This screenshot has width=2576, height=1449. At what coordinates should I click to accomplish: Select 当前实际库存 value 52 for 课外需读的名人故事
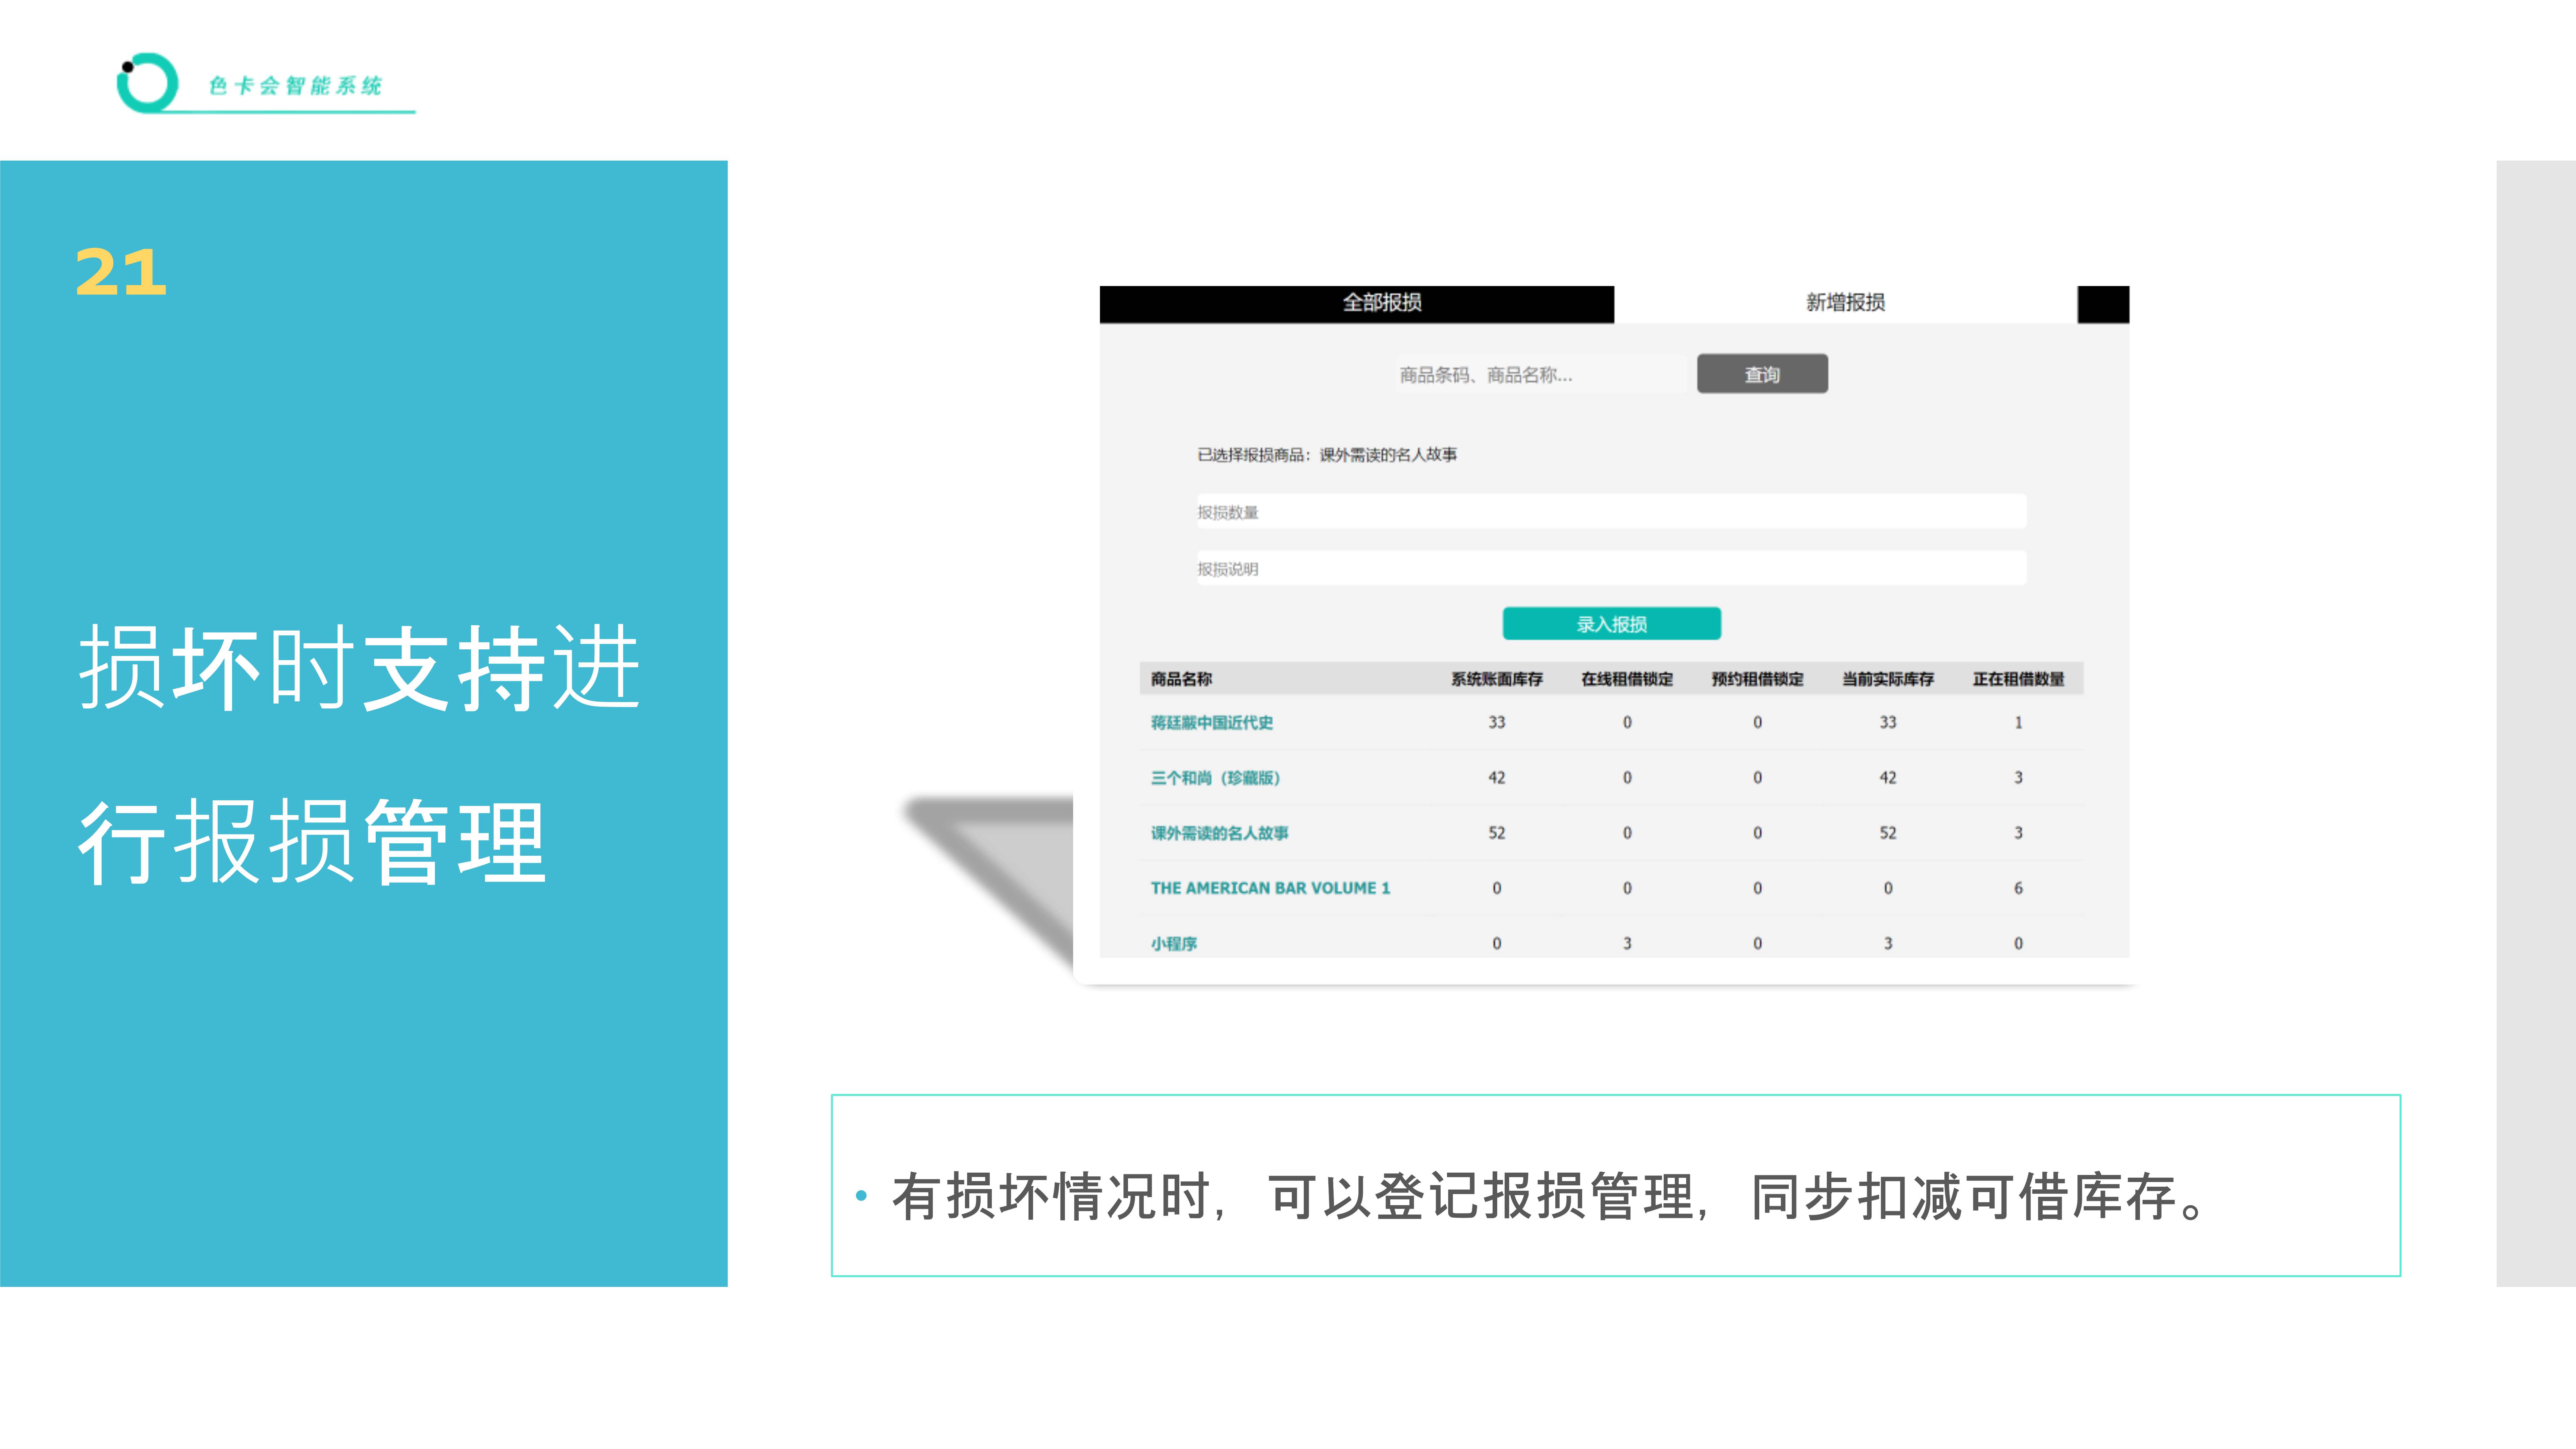[1888, 833]
